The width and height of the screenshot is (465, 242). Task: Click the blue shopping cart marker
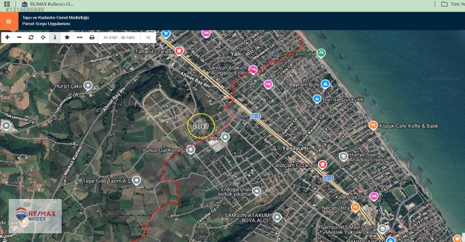pyautogui.click(x=166, y=34)
